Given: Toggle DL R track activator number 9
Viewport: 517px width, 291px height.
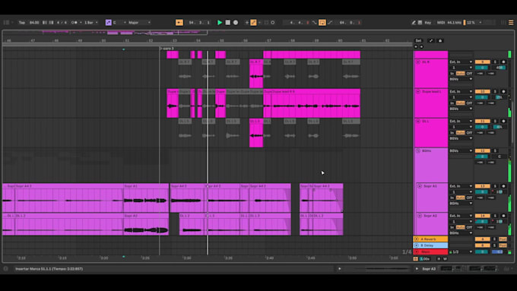Looking at the screenshot, I should pyautogui.click(x=482, y=62).
